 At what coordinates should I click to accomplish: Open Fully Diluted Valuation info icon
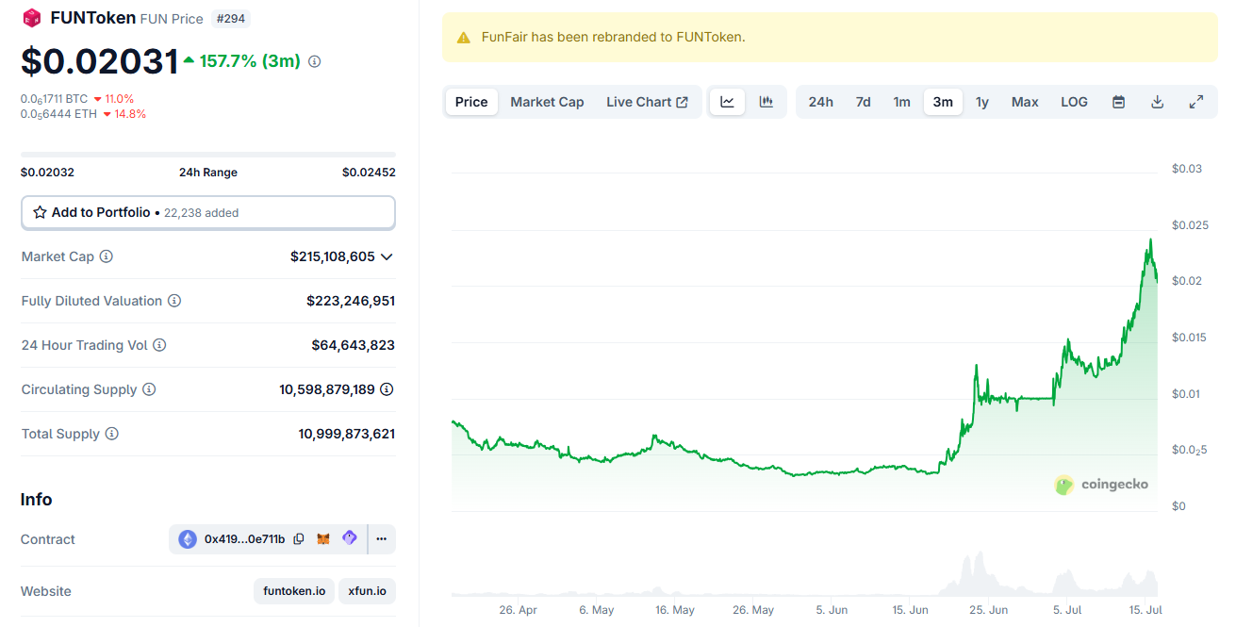174,301
